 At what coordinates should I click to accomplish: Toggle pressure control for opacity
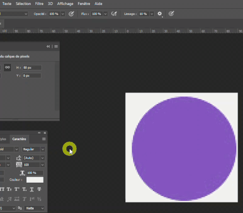71,14
